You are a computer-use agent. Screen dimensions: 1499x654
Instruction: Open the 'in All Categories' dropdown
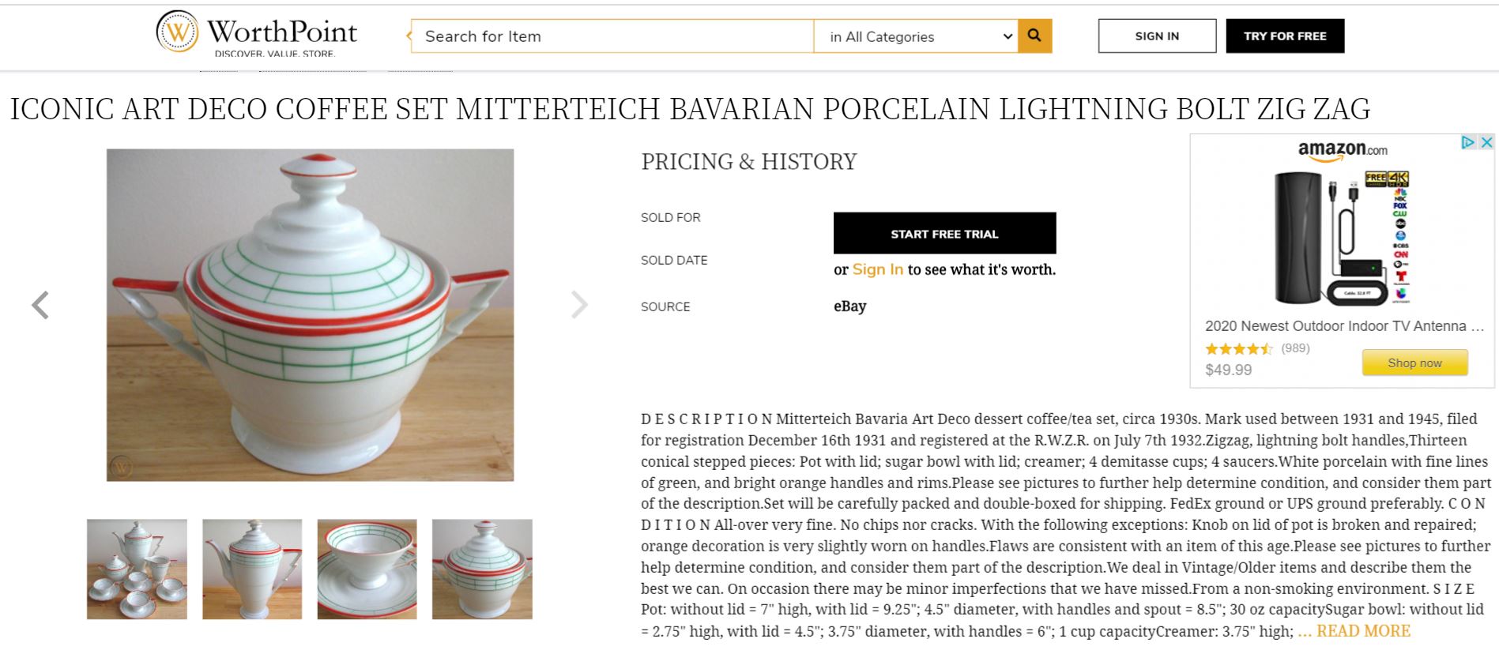[x=917, y=36]
